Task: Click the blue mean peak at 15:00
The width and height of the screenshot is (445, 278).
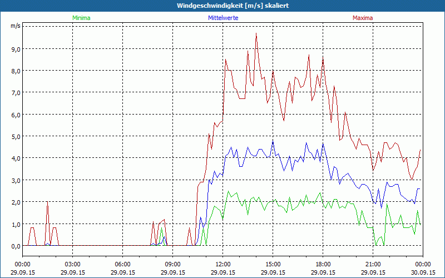Action: [x=273, y=141]
